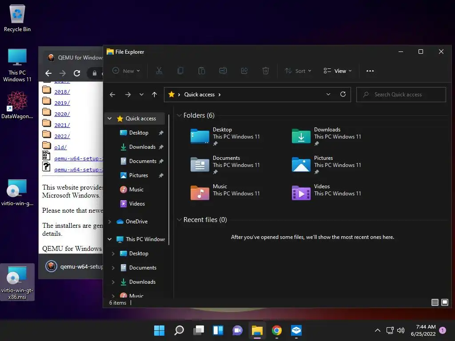Click the browser reload button
Viewport: 455px width, 341px height.
coord(77,73)
